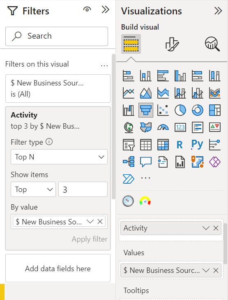Select the gauge visual
228x300 pixels.
[163, 127]
